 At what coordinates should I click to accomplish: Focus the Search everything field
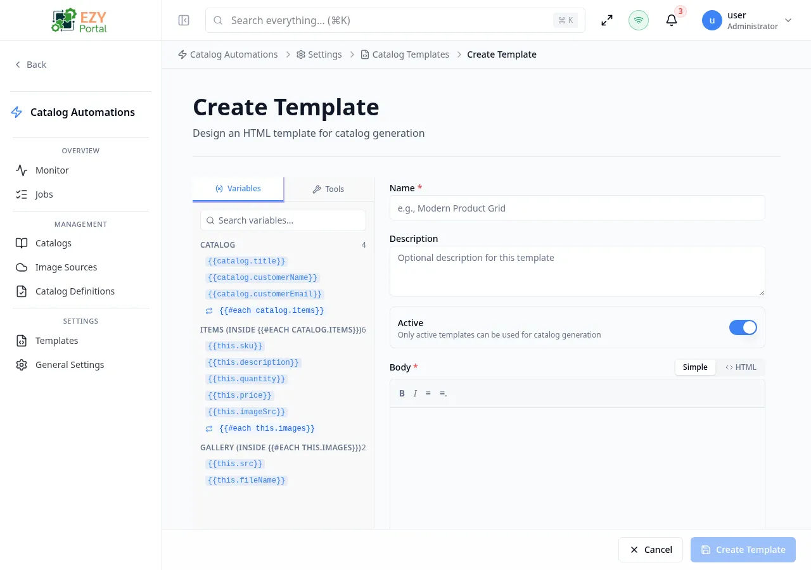point(395,20)
